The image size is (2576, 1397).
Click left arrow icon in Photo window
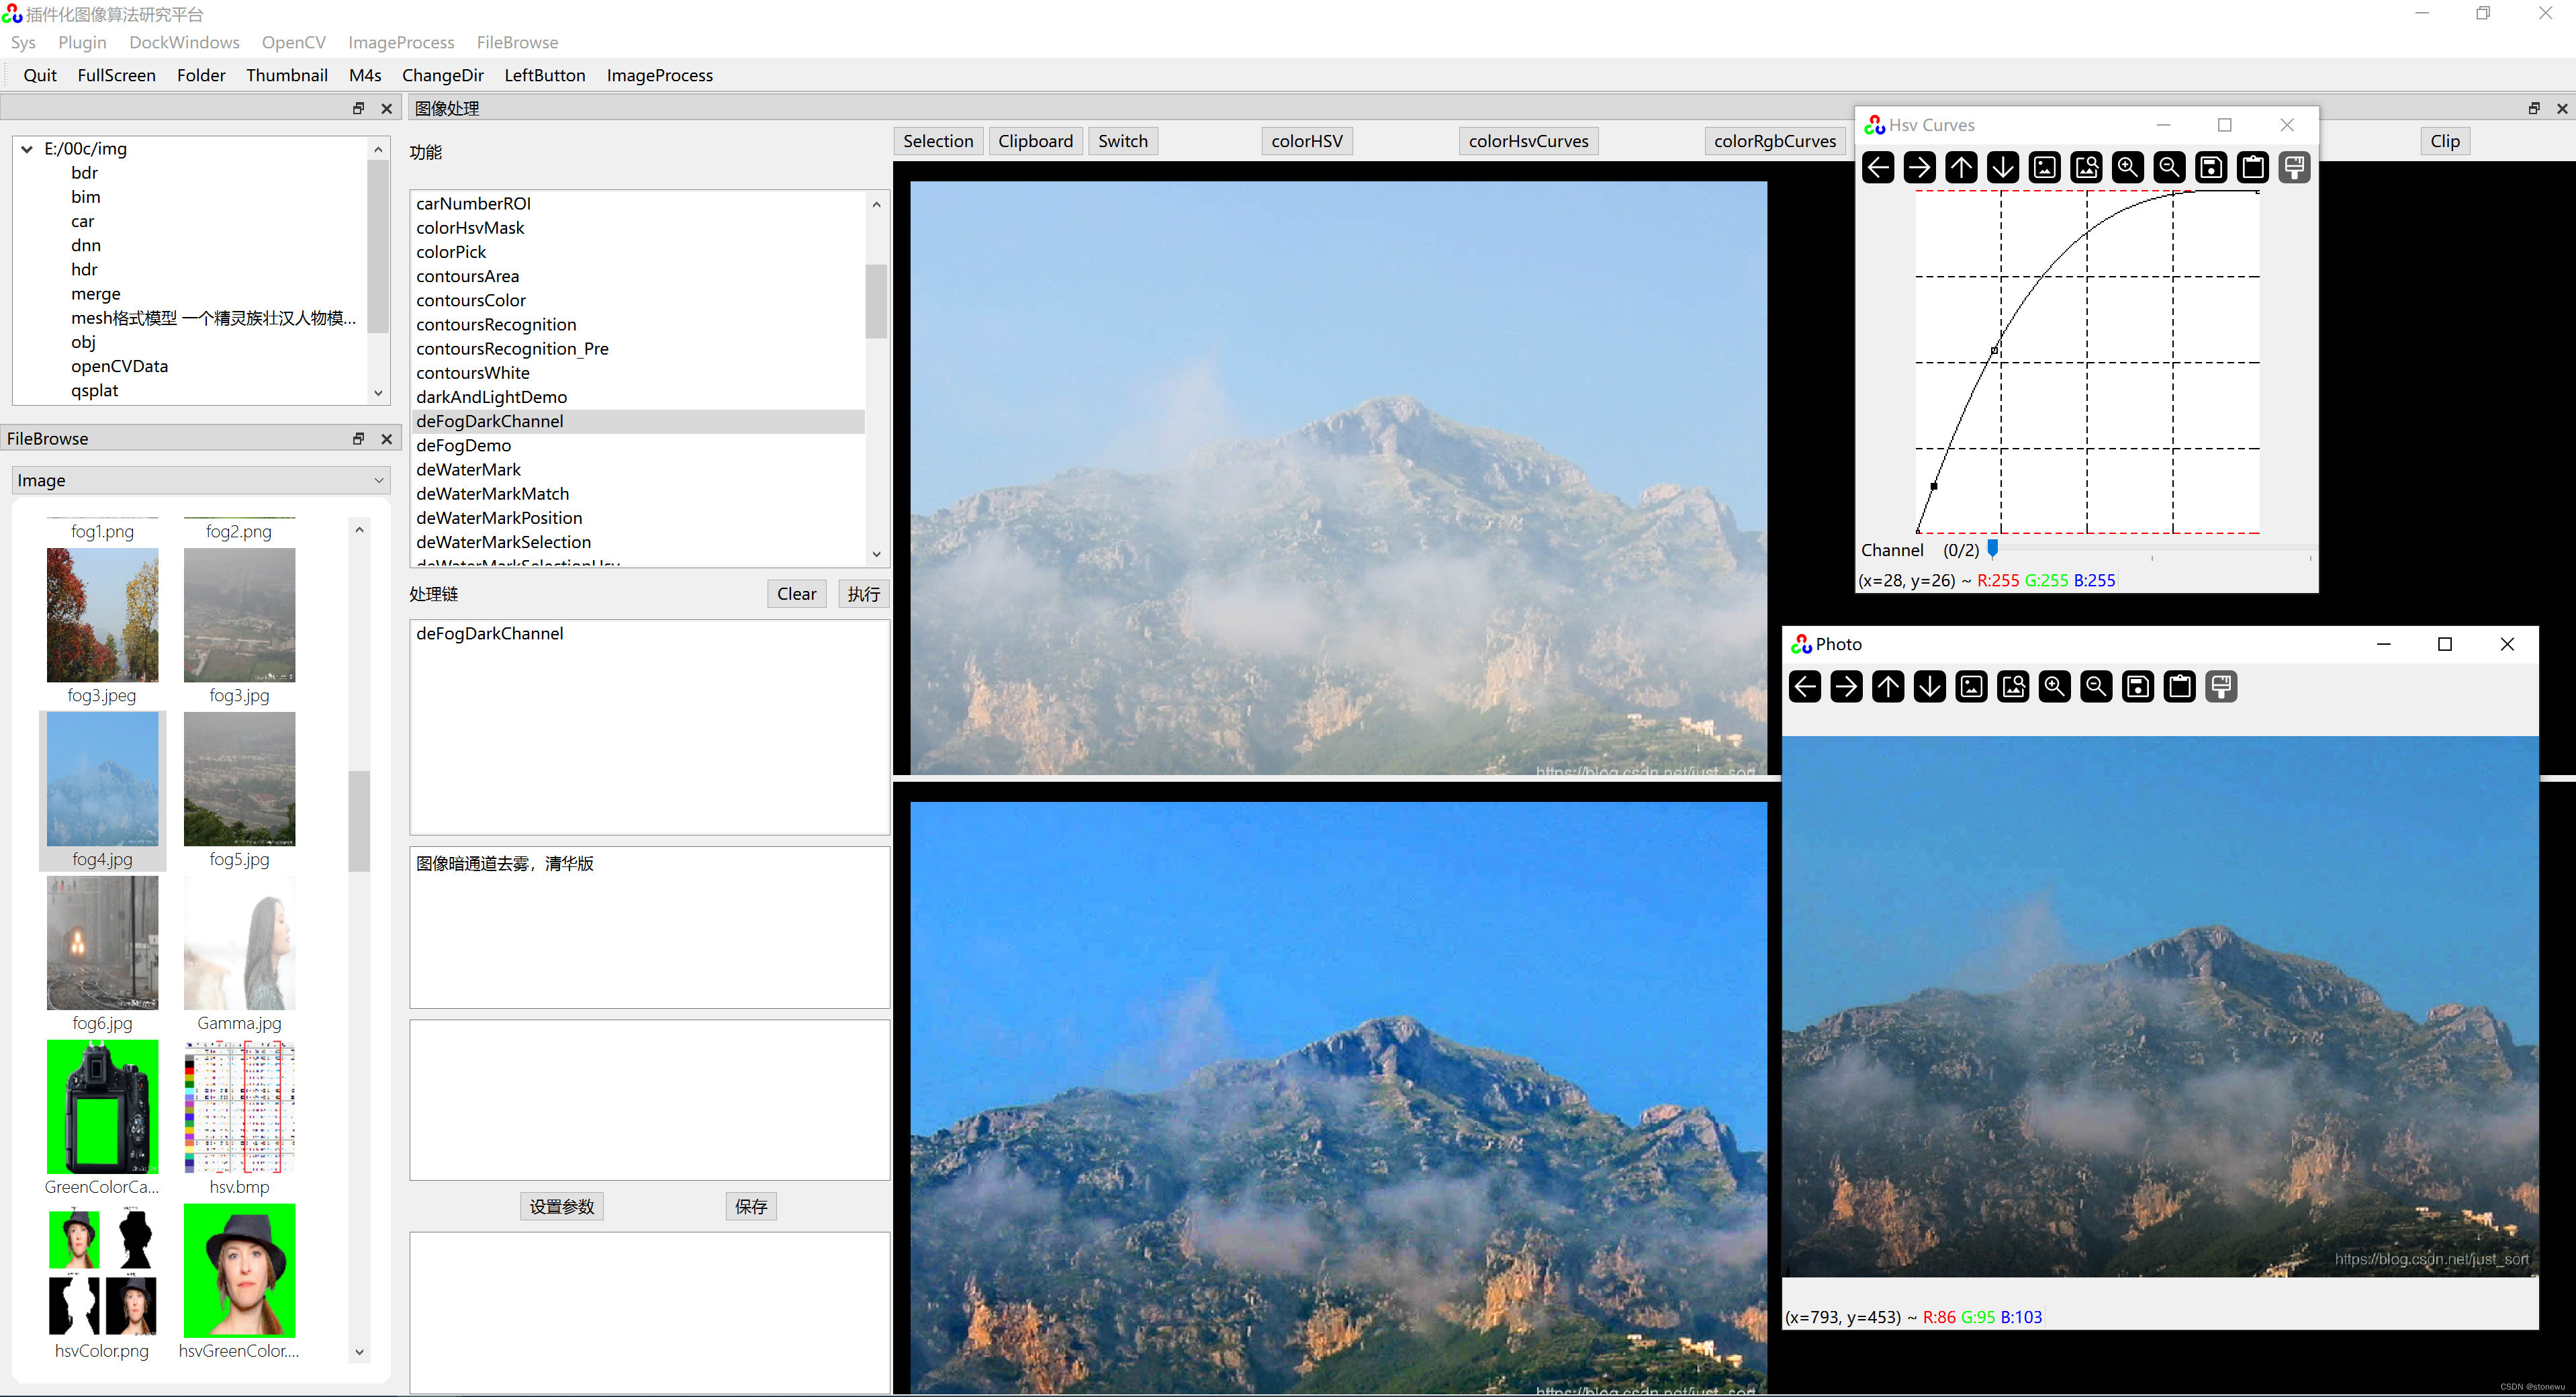(x=1805, y=686)
